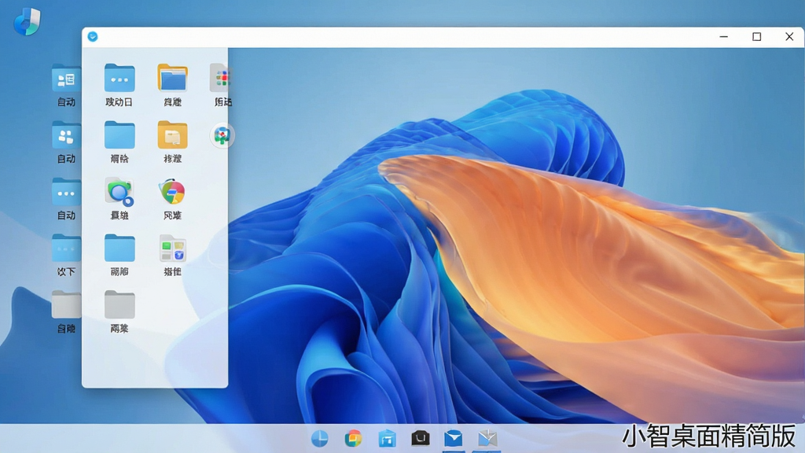805x453 pixels.
Task: Open the colorful browser taskbar icon
Action: (x=353, y=439)
